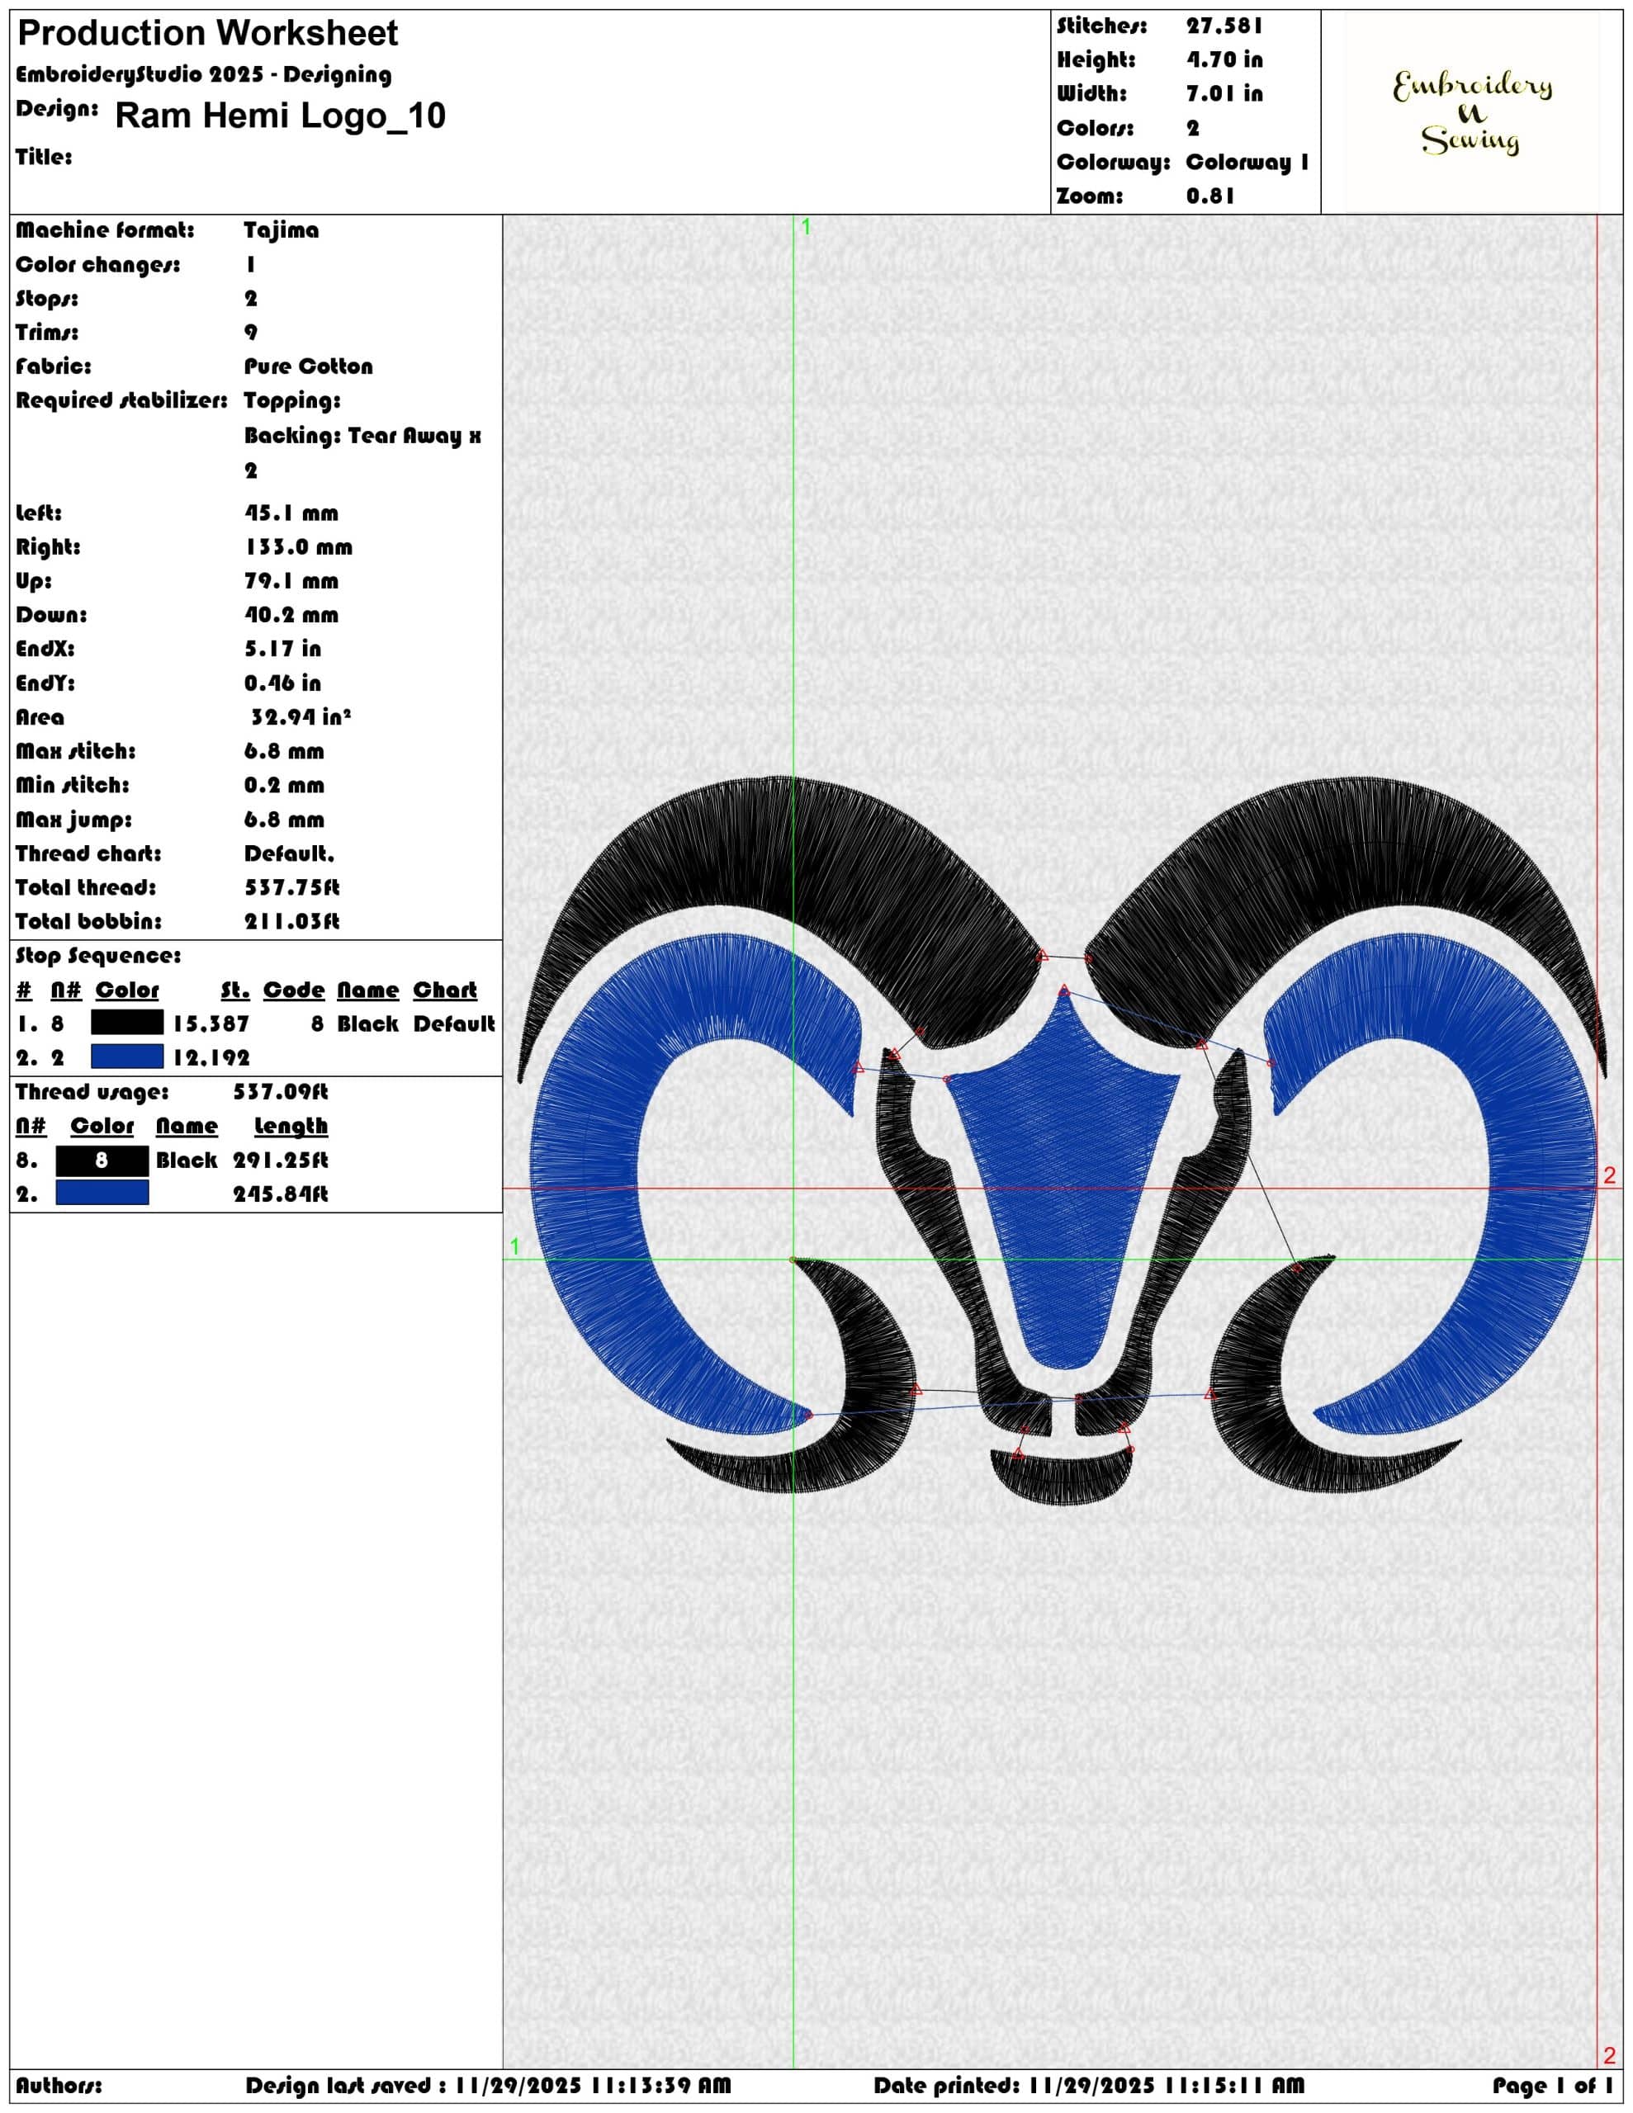Click the 'Design last saved' timestamp
Viewport: 1633px width, 2113px height.
[488, 2086]
